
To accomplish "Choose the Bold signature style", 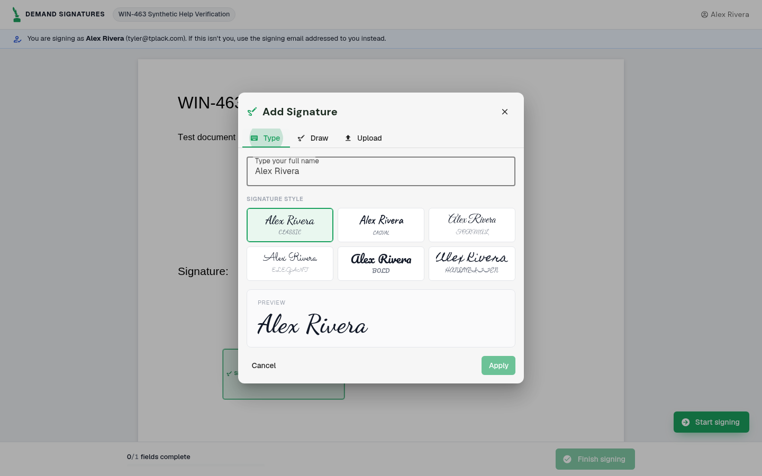I will [381, 263].
